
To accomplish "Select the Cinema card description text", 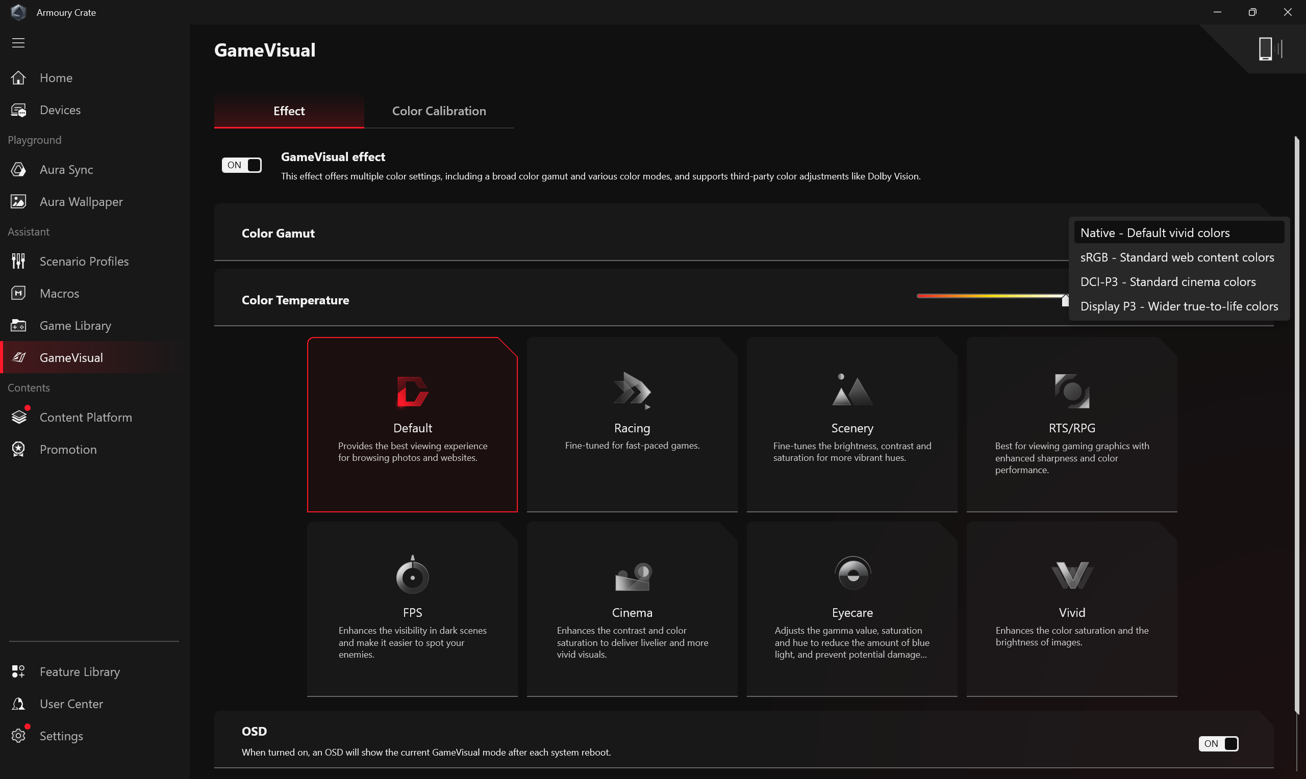I will click(632, 642).
